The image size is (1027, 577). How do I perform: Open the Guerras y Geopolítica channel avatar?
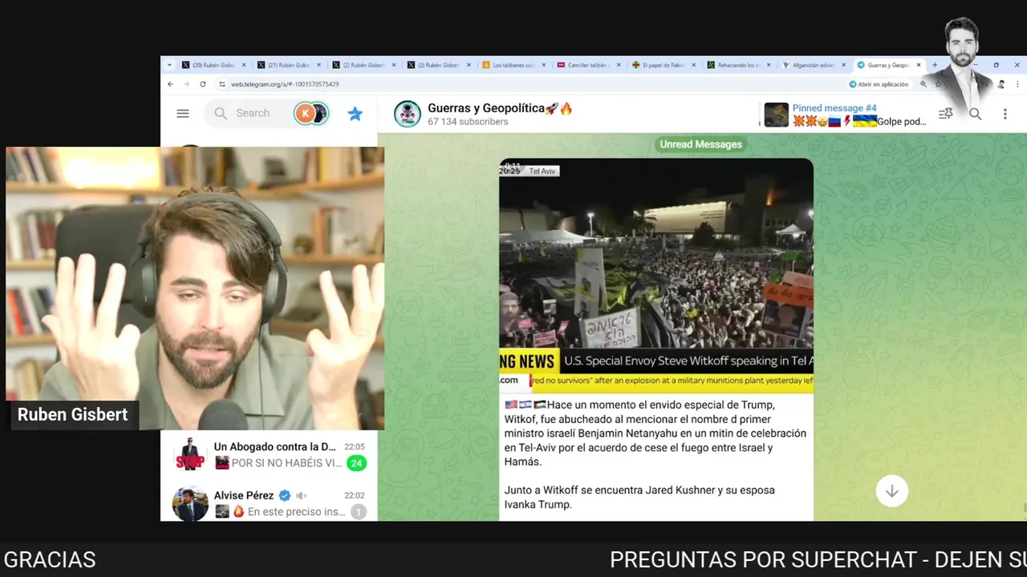408,114
